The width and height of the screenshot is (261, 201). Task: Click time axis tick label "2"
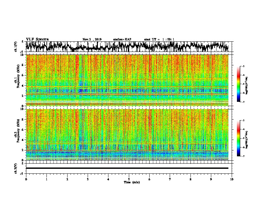(67, 179)
